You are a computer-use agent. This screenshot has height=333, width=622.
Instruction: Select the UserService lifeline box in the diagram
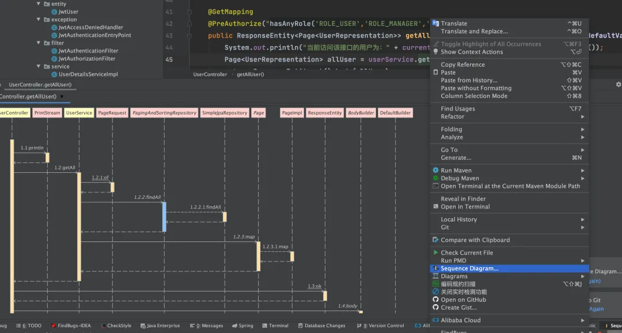(x=79, y=113)
